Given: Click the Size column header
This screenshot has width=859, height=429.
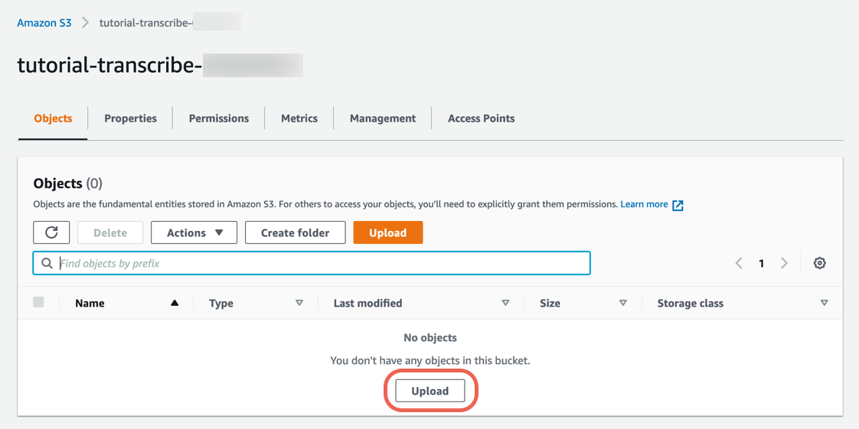Looking at the screenshot, I should tap(550, 303).
